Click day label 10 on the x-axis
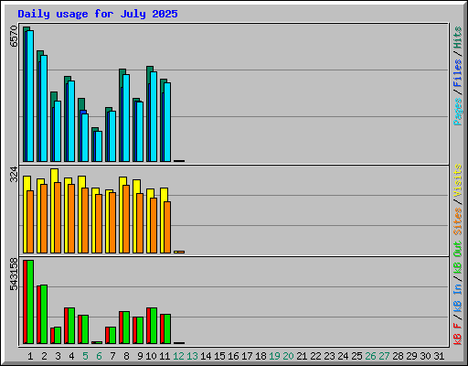The width and height of the screenshot is (468, 366). 151,356
